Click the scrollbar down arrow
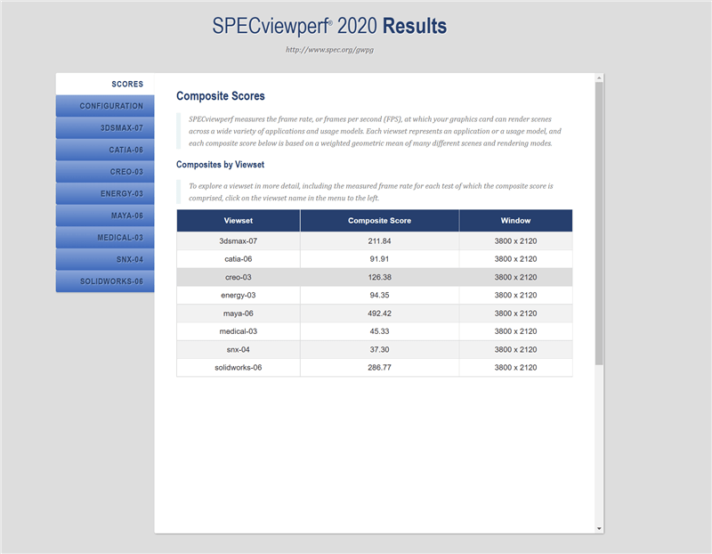Image resolution: width=712 pixels, height=554 pixels. (599, 528)
